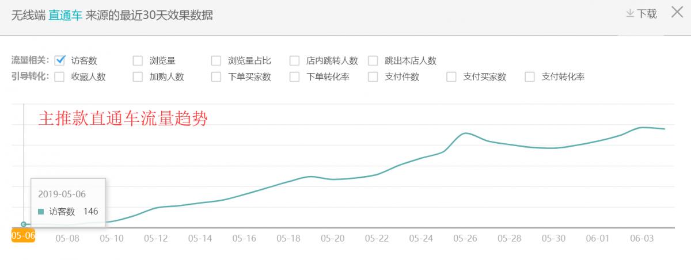Tick the 浏览量占比 checkbox

216,60
